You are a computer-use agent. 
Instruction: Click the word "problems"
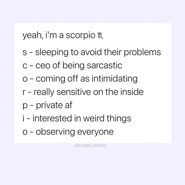coord(146,52)
